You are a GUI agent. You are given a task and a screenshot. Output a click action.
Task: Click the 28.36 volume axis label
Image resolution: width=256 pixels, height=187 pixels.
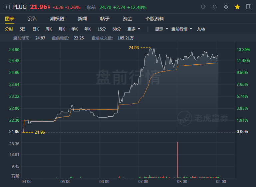14,144
